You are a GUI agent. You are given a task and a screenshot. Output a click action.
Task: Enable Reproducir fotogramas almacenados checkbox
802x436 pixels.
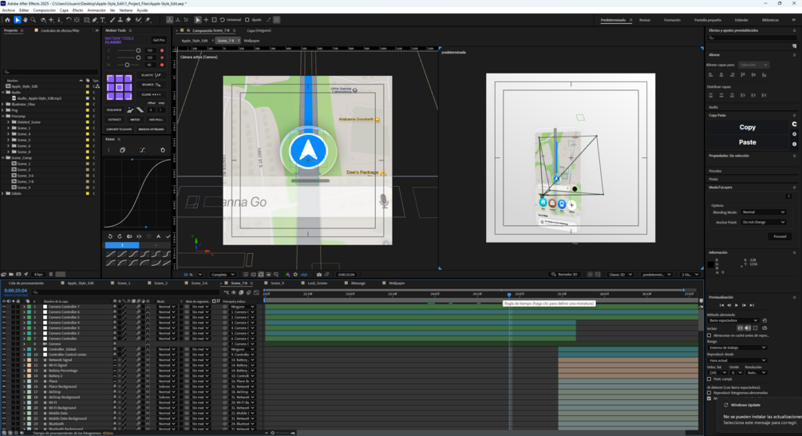click(x=709, y=393)
